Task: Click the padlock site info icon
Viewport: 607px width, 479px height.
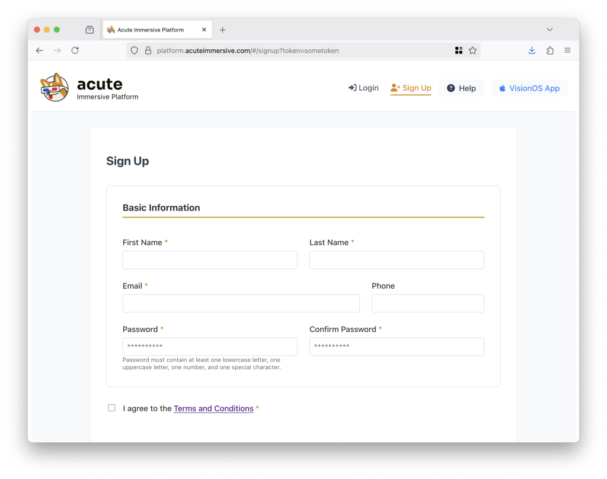Action: (148, 50)
